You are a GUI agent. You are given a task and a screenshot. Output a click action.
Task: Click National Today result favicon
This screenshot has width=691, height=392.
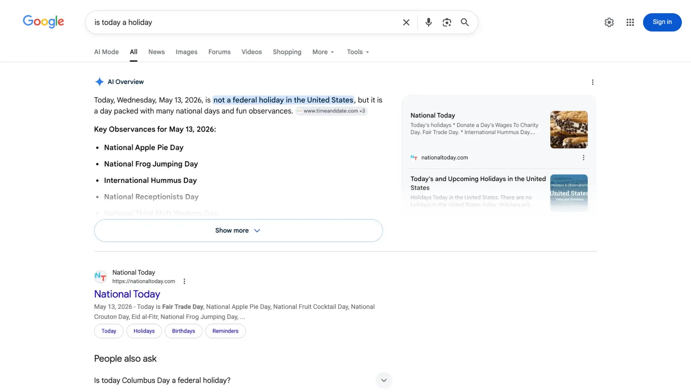point(101,277)
